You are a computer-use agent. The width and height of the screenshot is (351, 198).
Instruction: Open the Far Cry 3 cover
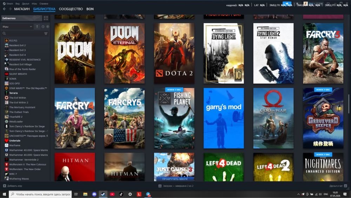tap(323, 53)
